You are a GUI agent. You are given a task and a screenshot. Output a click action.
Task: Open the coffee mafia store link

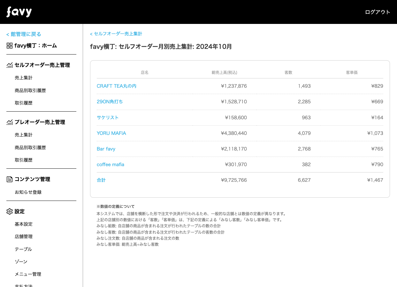point(111,165)
